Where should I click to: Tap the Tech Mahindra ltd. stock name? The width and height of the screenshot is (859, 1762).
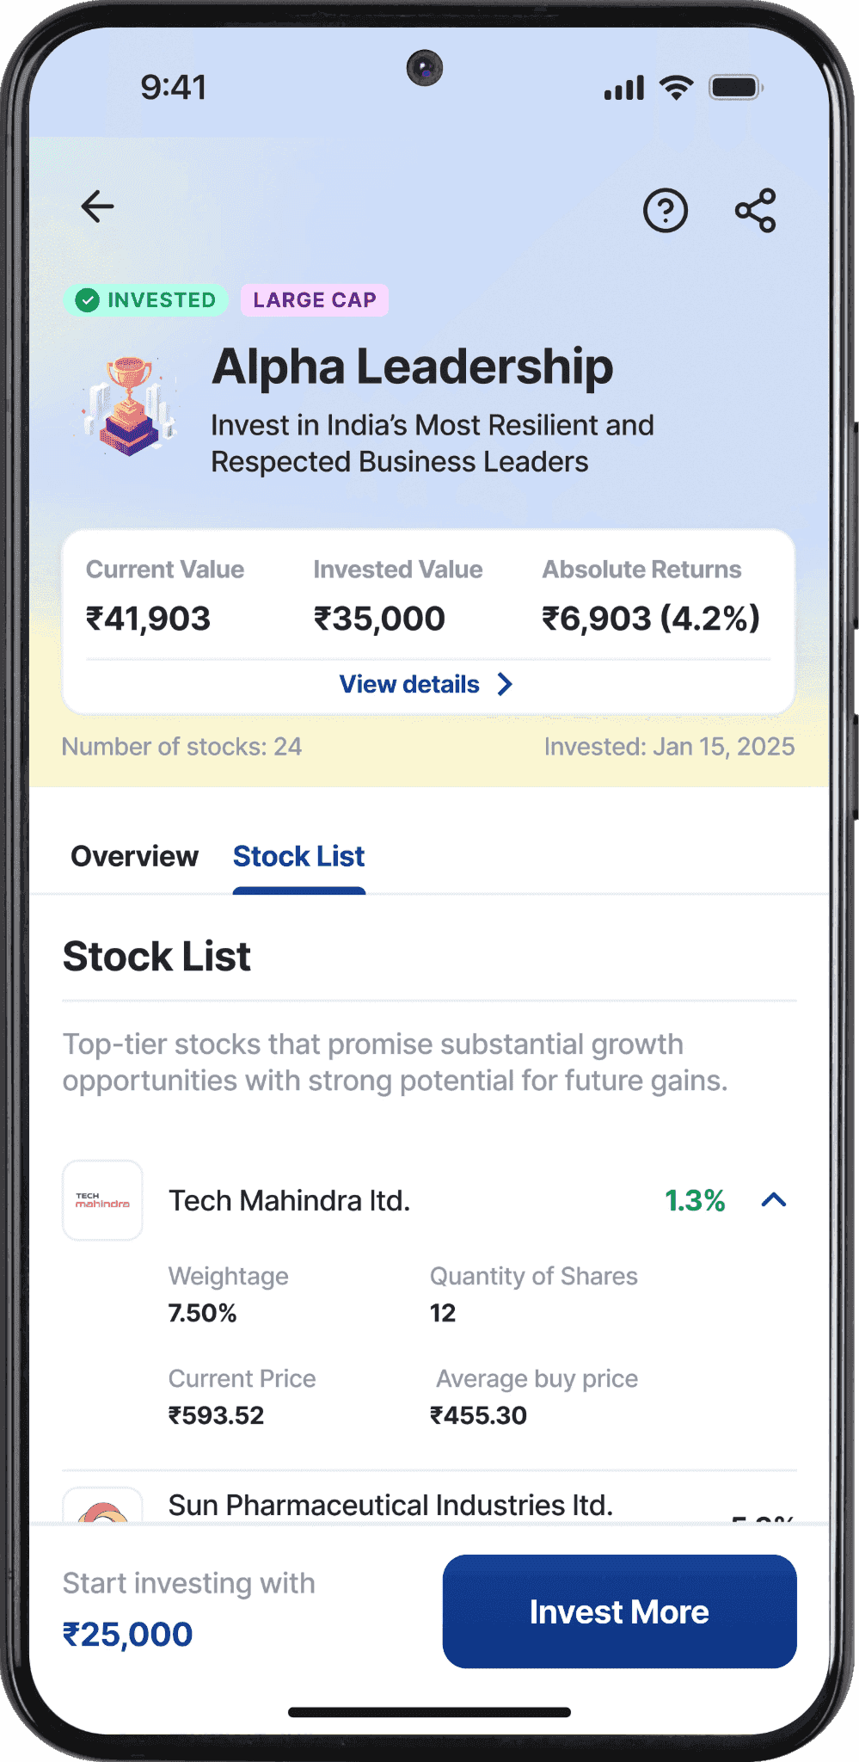pyautogui.click(x=290, y=1200)
